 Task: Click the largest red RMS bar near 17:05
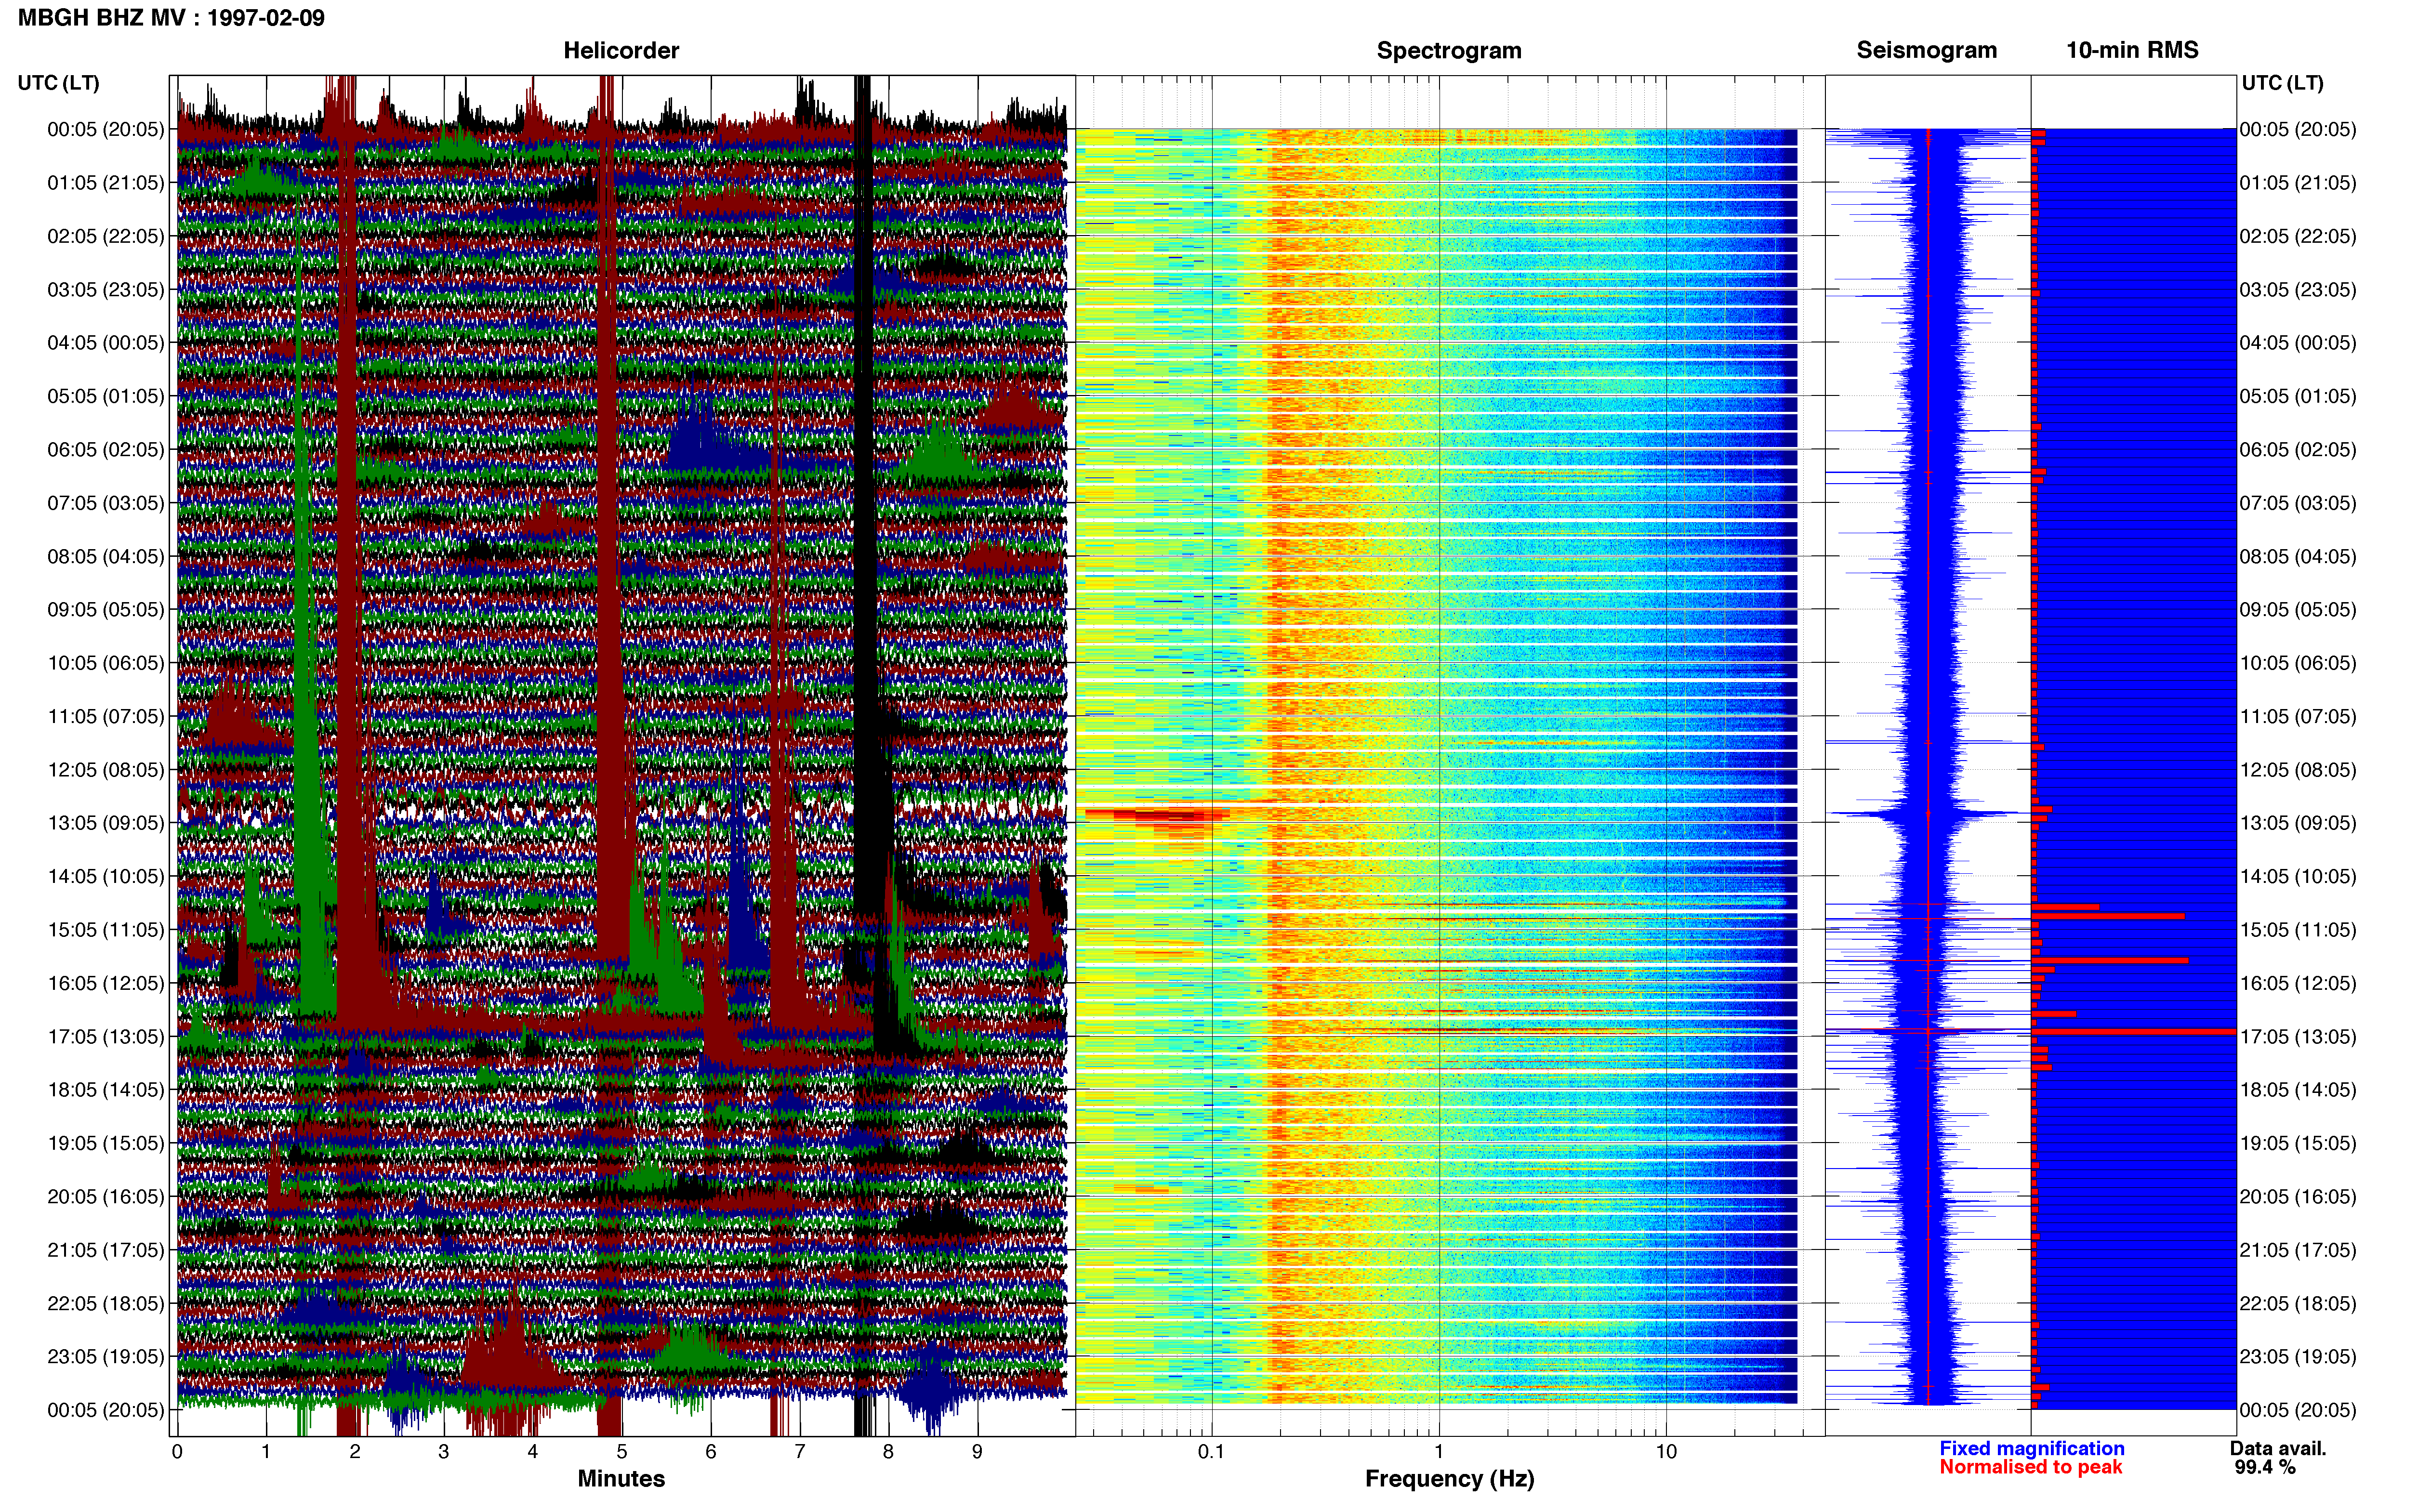coord(2134,1031)
